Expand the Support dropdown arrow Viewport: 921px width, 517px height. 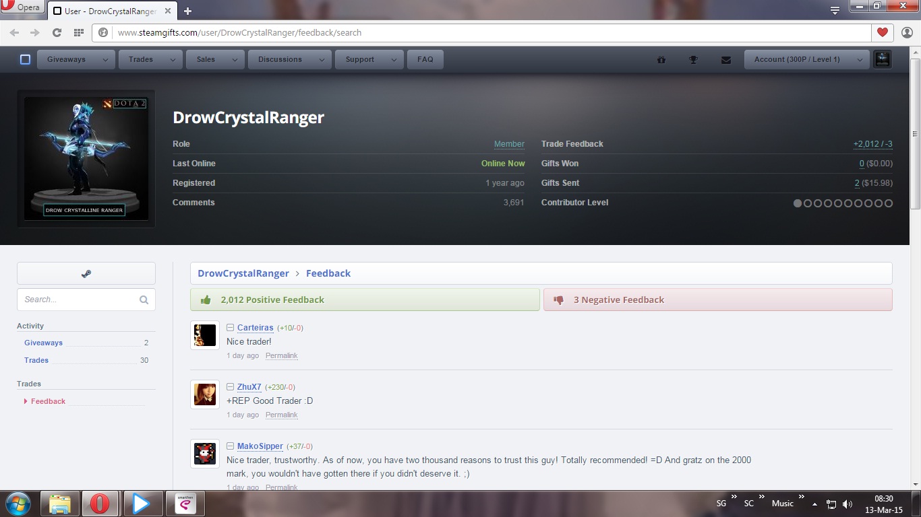click(394, 59)
